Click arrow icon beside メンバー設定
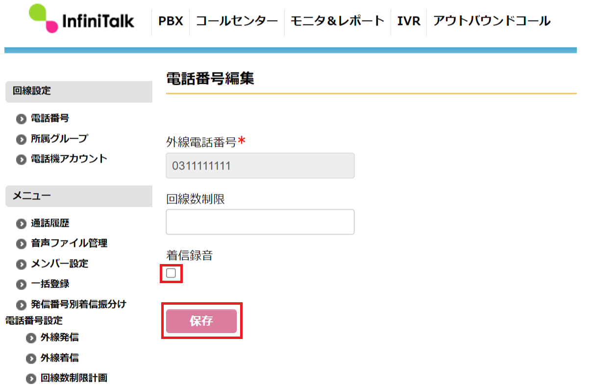 (x=21, y=265)
